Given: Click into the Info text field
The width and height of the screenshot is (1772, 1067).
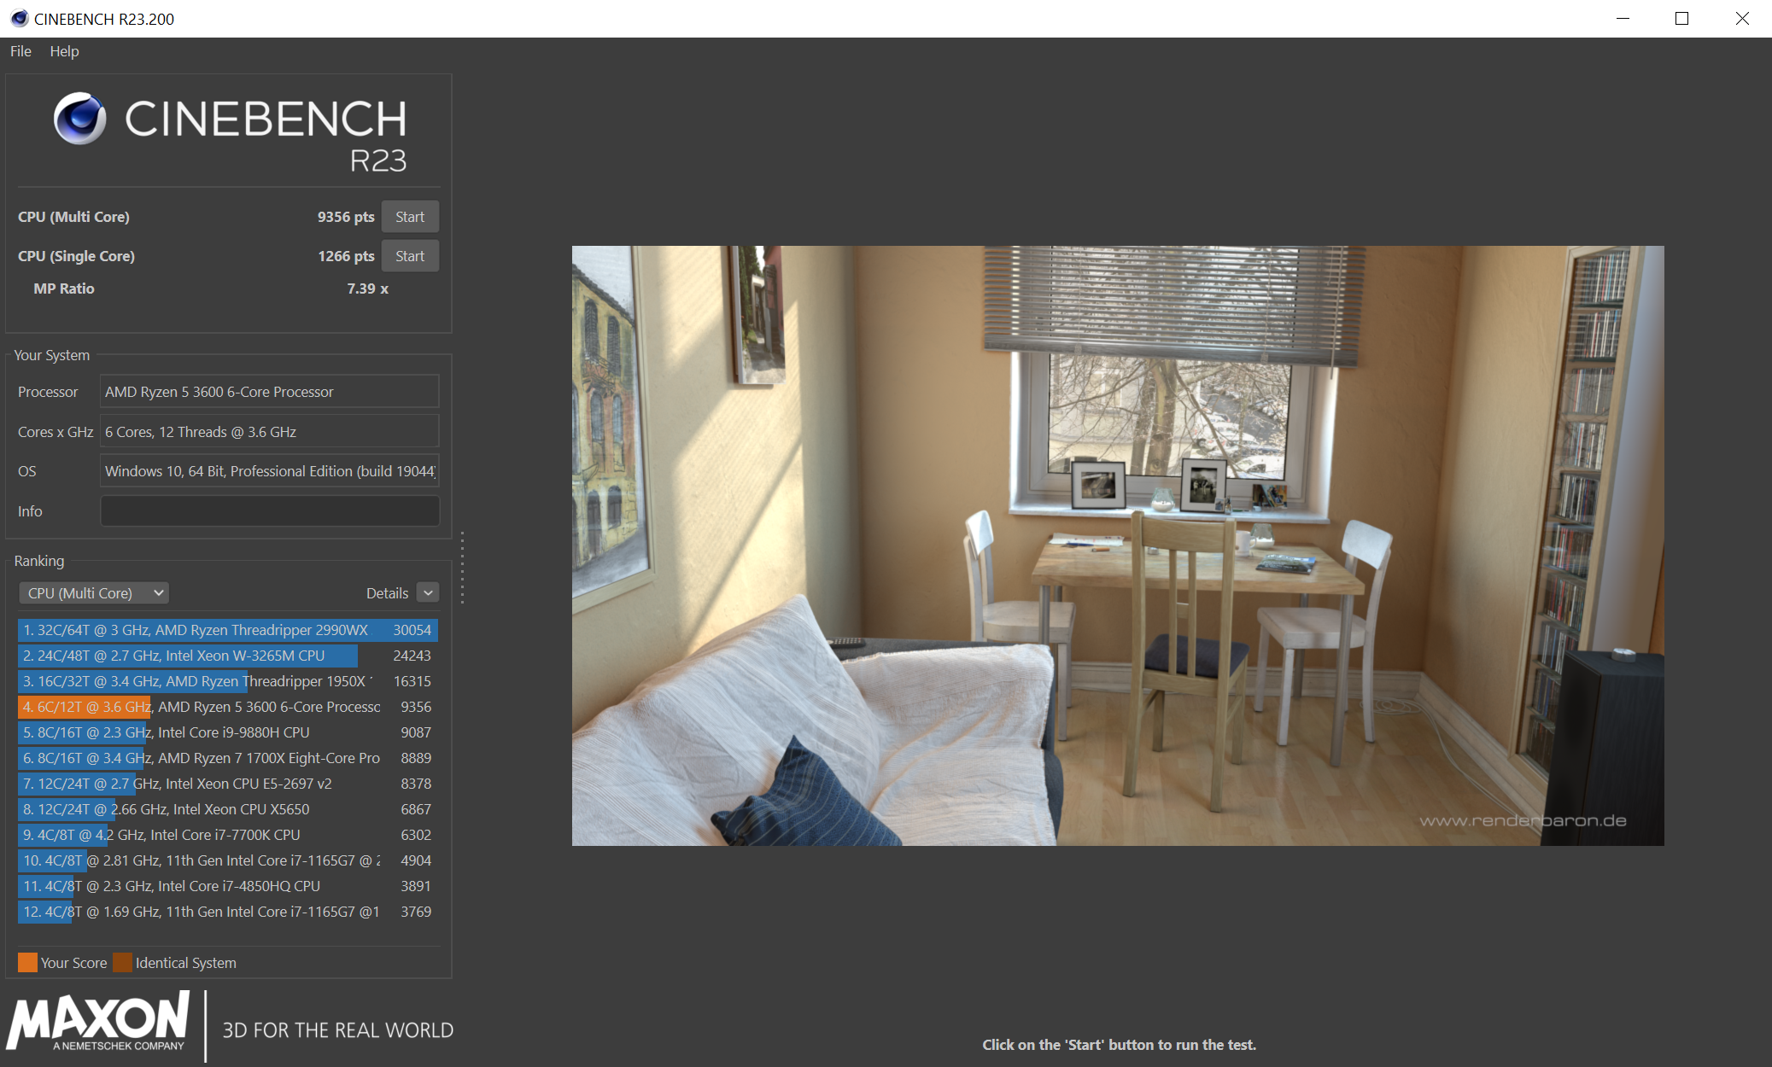Looking at the screenshot, I should [270, 511].
